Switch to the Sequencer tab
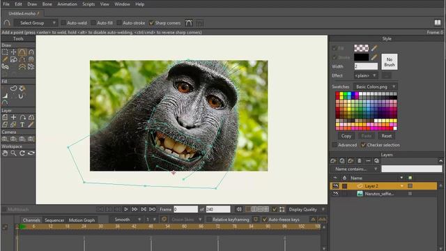The image size is (446, 251). point(54,220)
